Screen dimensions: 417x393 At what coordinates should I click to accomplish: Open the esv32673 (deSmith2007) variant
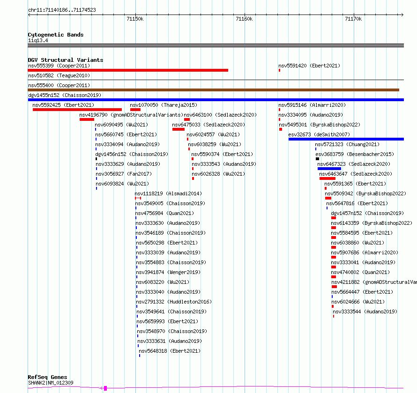[x=319, y=134]
